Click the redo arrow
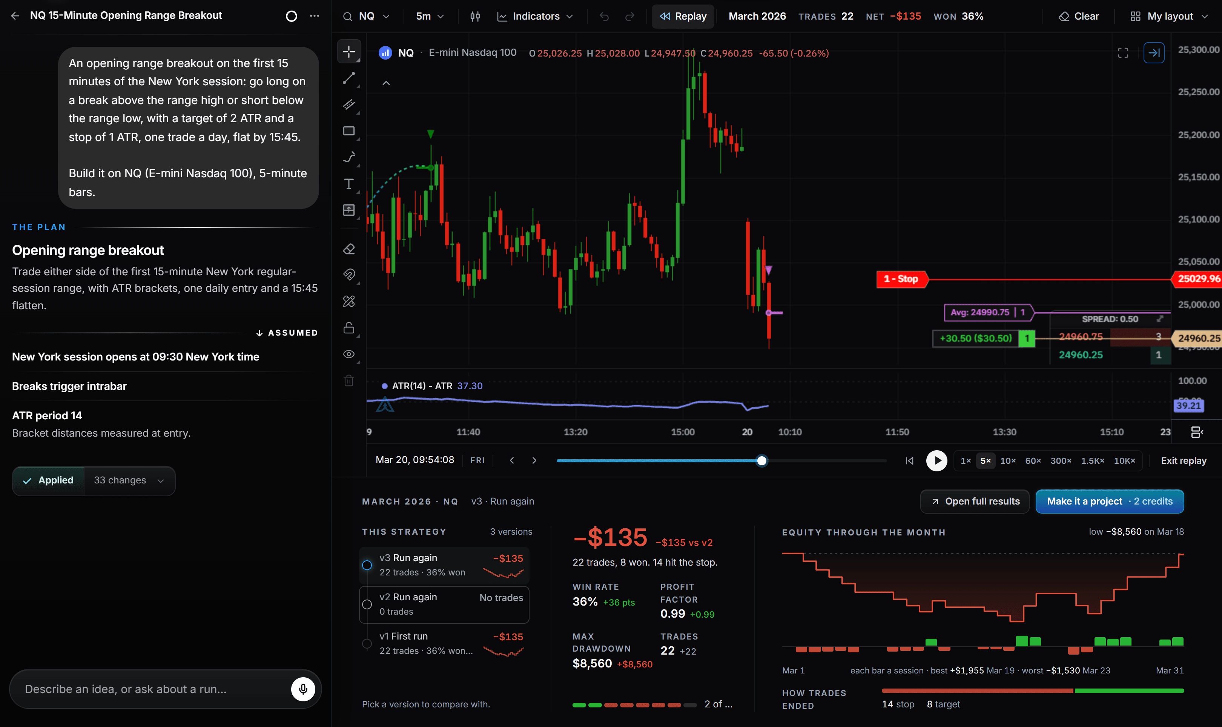 pyautogui.click(x=629, y=16)
